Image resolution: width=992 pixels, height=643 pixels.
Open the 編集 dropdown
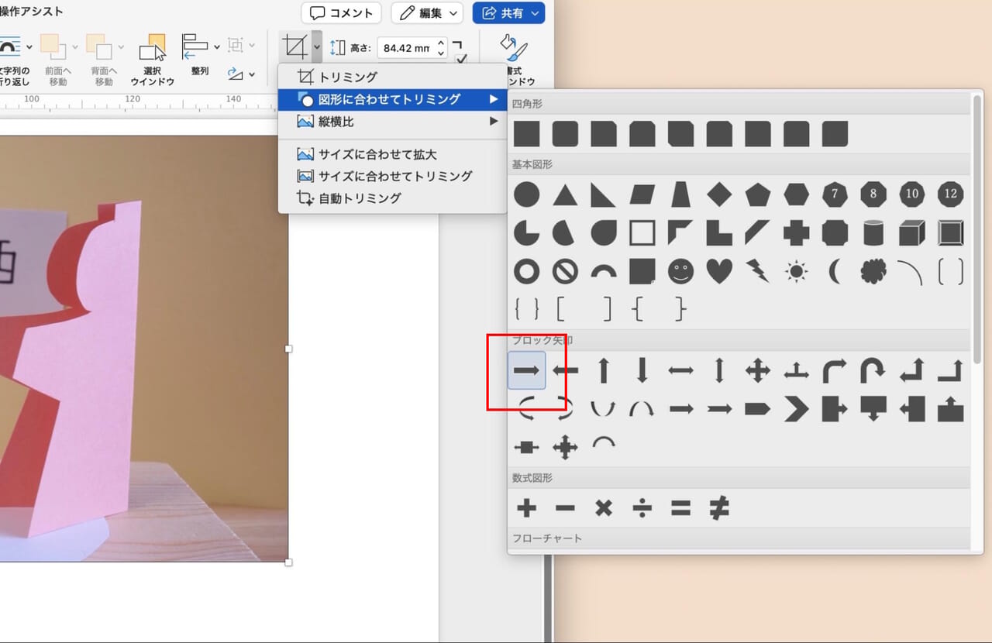click(x=426, y=12)
